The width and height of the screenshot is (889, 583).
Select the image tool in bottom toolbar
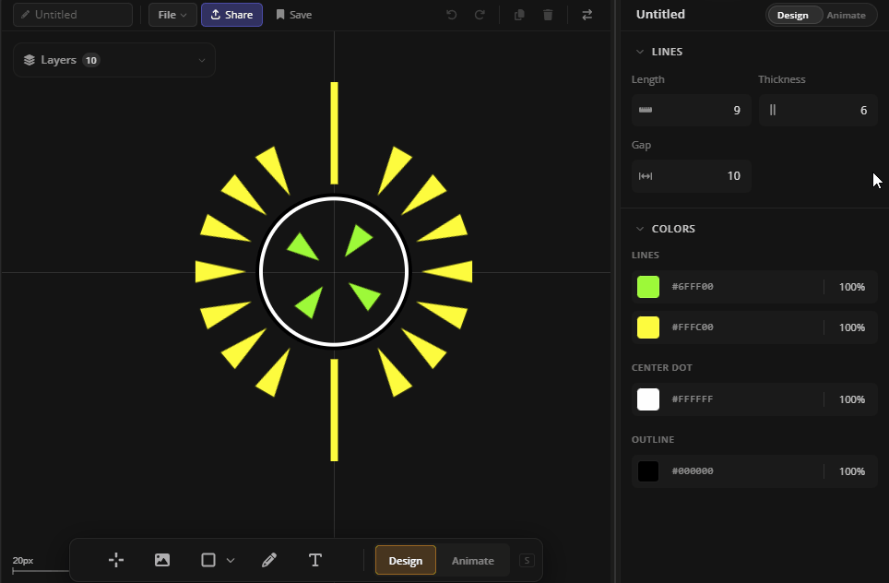(162, 560)
